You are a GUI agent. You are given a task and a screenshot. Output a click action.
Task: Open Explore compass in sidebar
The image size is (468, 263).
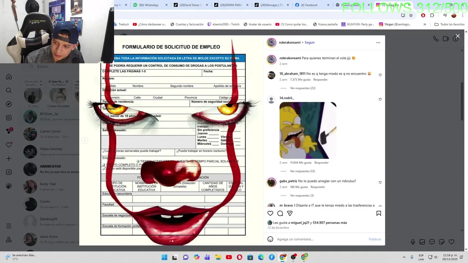[9, 104]
